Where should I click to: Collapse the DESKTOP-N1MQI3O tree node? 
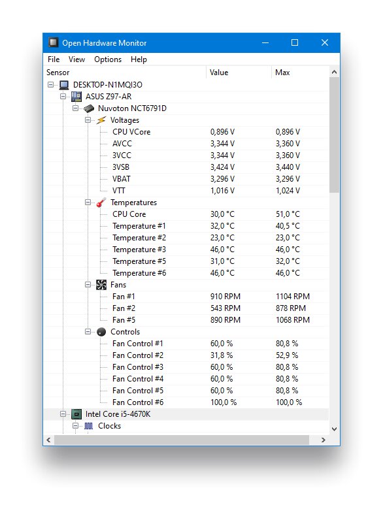[50, 85]
